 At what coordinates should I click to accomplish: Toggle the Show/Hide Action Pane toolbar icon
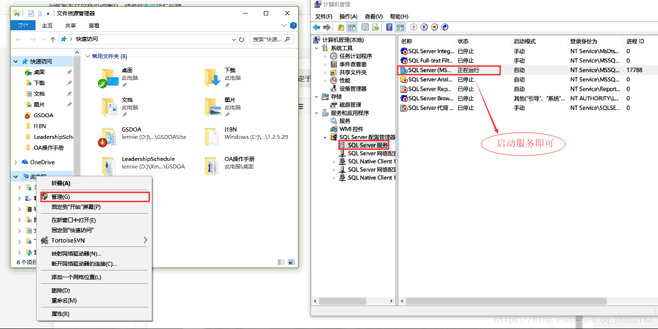pyautogui.click(x=400, y=27)
